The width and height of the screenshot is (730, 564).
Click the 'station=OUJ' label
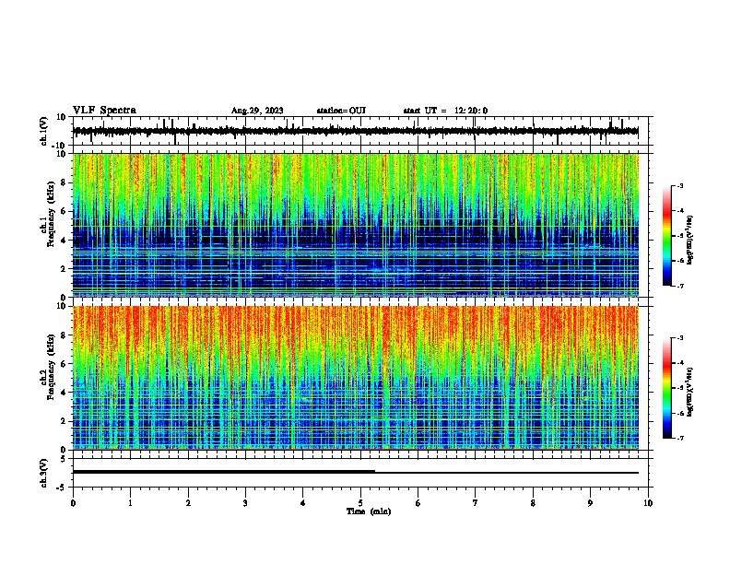tap(341, 111)
